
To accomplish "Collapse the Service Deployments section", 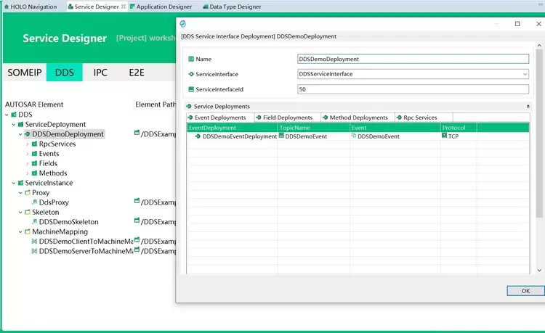I will point(528,107).
